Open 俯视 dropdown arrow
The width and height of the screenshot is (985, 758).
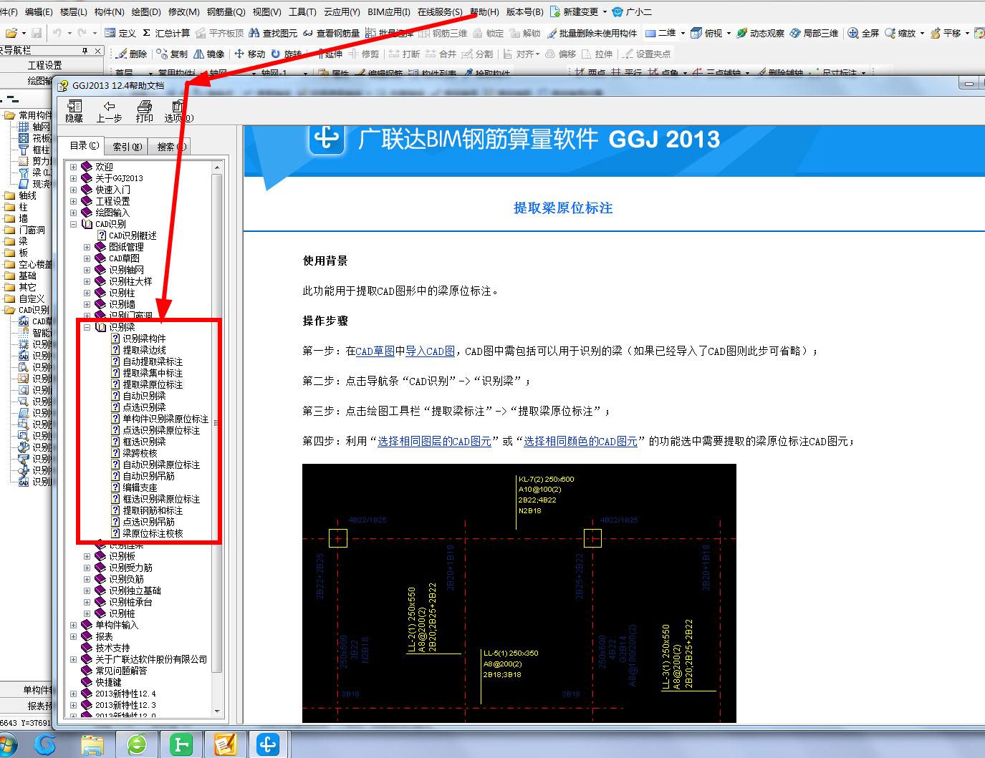click(x=729, y=33)
